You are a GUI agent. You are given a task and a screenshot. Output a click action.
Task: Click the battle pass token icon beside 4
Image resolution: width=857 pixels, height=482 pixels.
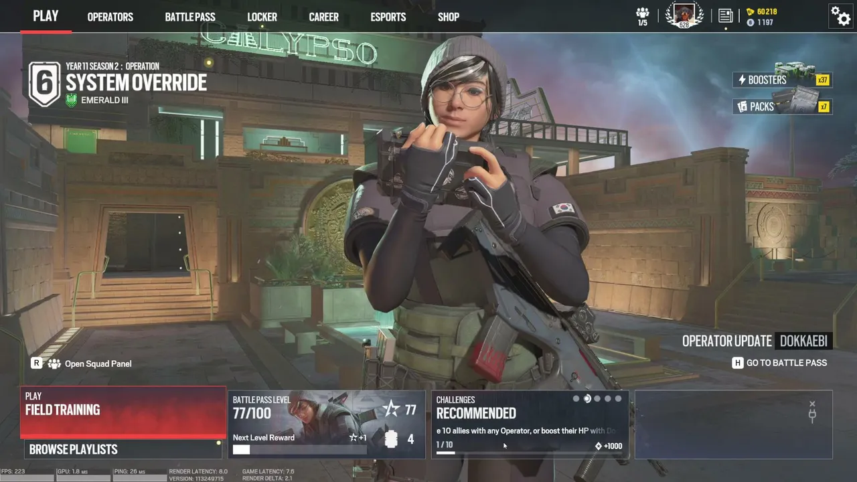coord(392,439)
